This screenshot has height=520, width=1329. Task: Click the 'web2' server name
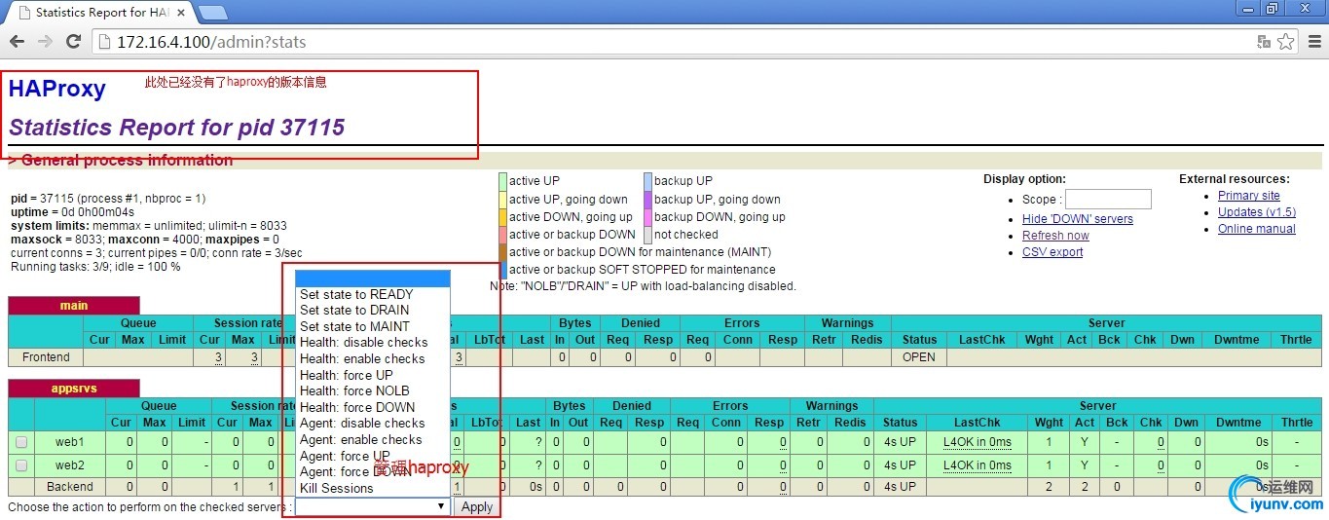click(x=69, y=465)
